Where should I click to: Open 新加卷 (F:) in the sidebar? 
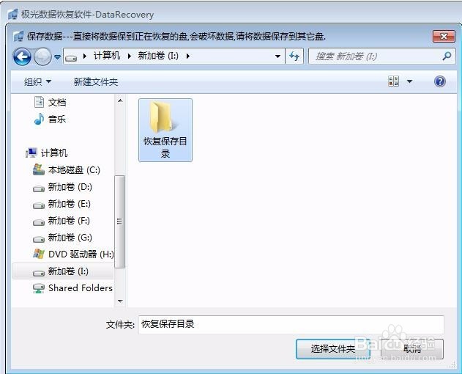pos(69,221)
